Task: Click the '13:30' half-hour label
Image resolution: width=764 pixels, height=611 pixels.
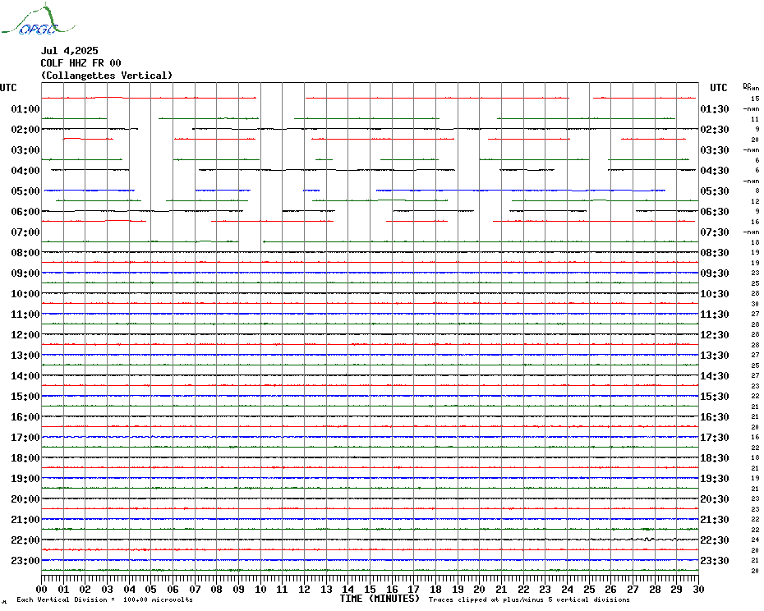Action: click(x=715, y=356)
